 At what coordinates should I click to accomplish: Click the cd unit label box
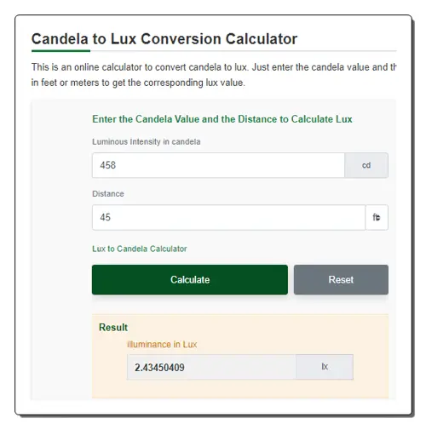366,165
